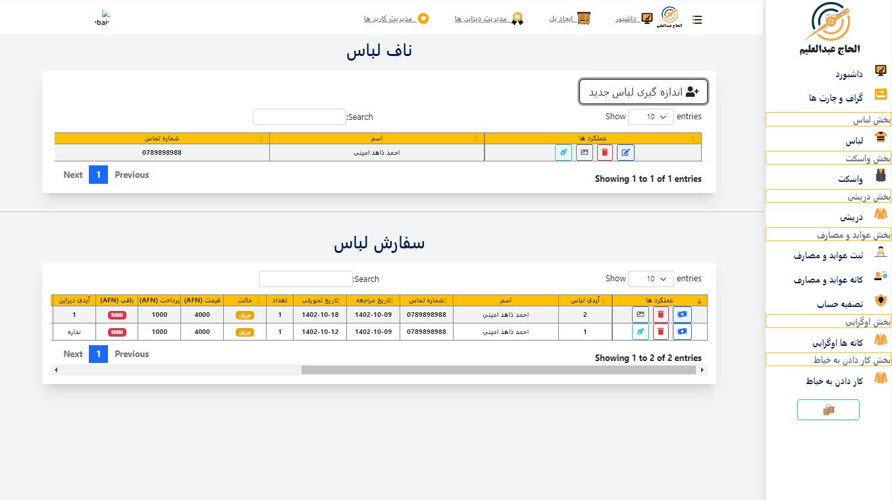
Task: Click the اندازه گیری لباس جدید button
Action: (643, 92)
